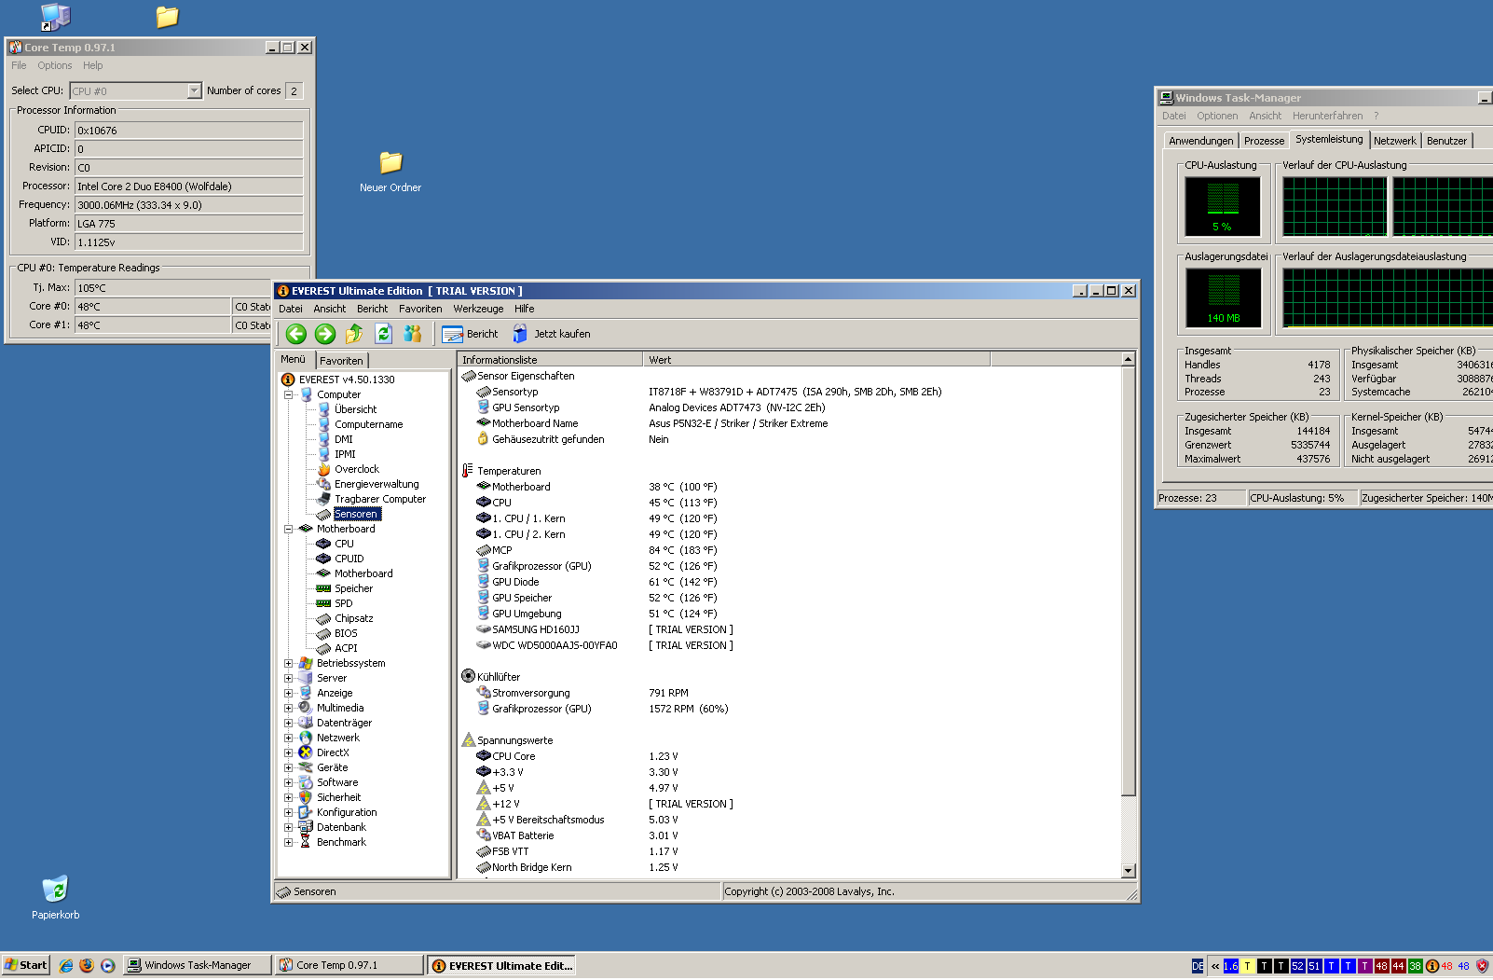Select the Sensoren tree item
This screenshot has height=980, width=1493.
coord(356,514)
